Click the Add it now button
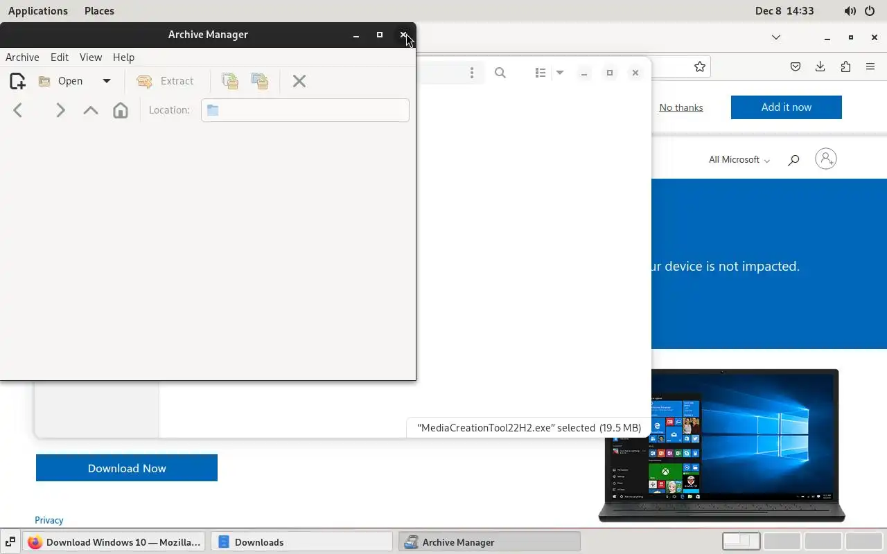This screenshot has height=554, width=887. coord(787,107)
